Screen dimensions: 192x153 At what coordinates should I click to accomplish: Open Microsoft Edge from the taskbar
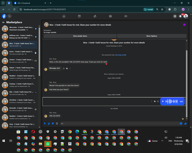[77, 132]
